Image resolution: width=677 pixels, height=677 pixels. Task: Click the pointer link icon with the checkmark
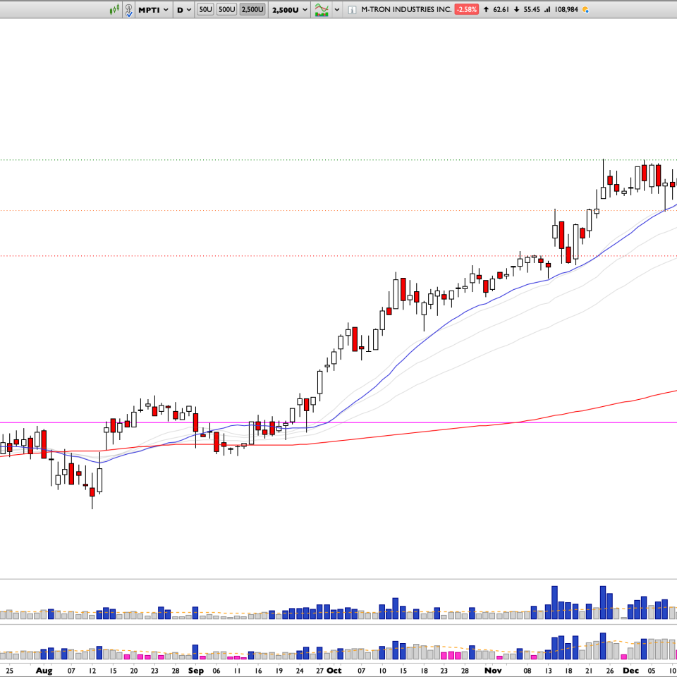click(128, 10)
